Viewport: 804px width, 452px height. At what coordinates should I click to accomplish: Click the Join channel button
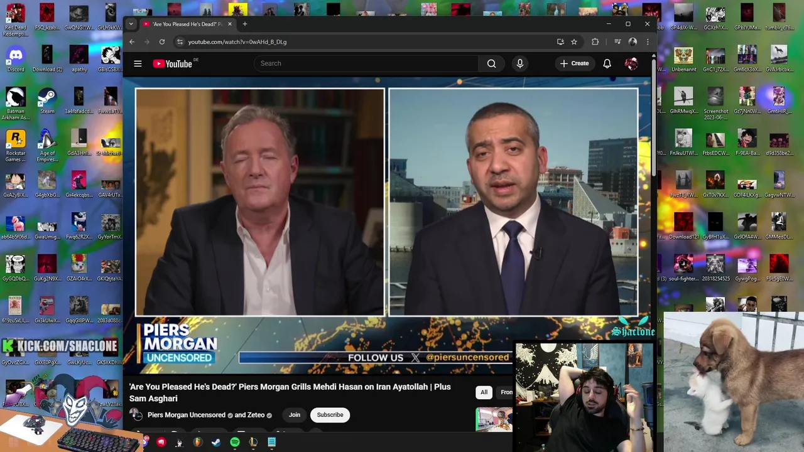(294, 415)
